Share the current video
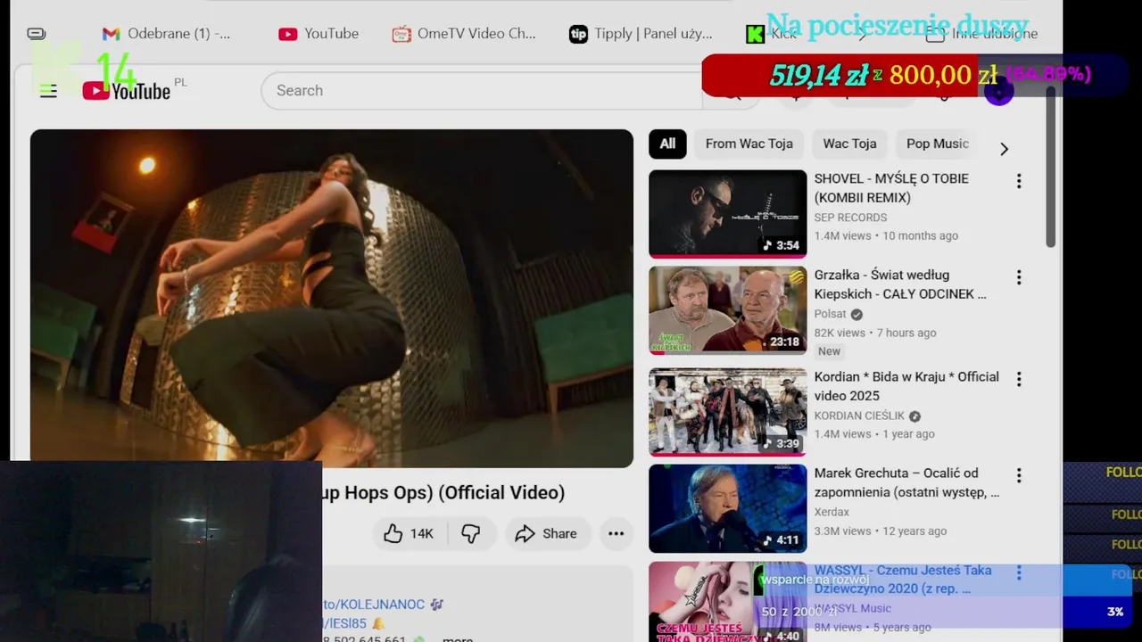Screen dimensions: 1142x642 click(x=546, y=533)
